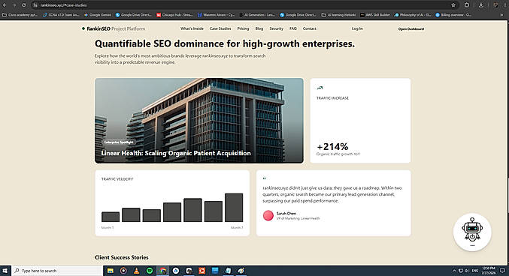This screenshot has width=509, height=276.
Task: Open the Billing overview bookmark
Action: point(453,15)
